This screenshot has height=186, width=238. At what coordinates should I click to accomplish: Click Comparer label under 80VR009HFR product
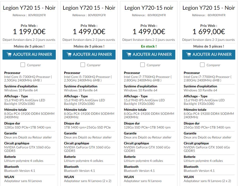[x=213, y=65]
